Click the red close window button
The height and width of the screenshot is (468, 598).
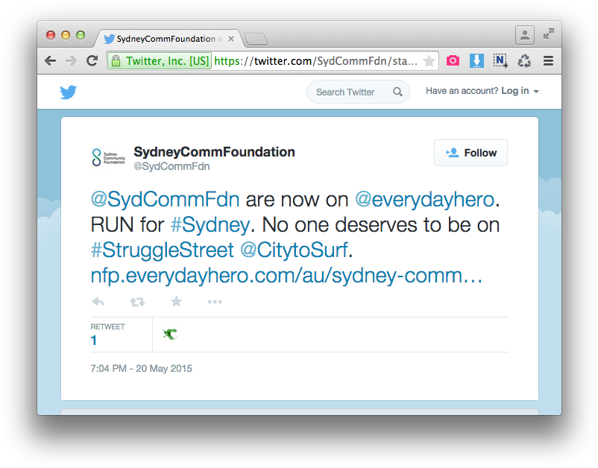(x=51, y=35)
